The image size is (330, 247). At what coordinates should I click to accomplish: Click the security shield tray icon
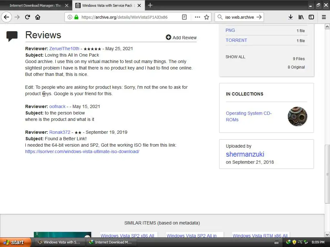point(294,242)
